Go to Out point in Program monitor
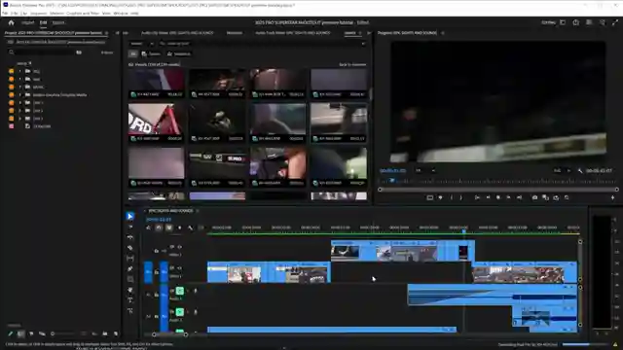The image size is (623, 350). point(519,197)
